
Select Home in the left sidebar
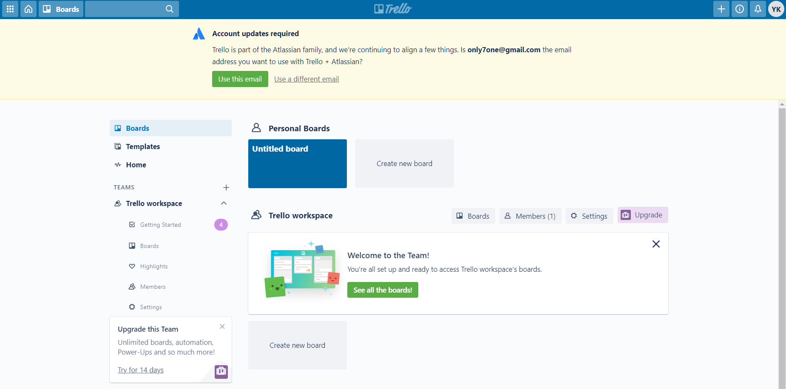point(170,165)
